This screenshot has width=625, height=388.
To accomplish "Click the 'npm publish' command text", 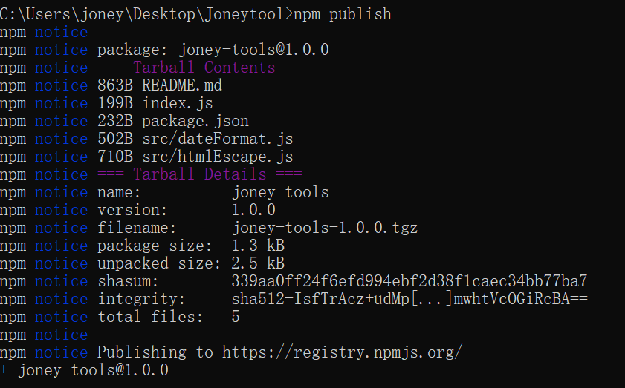I will [x=343, y=14].
